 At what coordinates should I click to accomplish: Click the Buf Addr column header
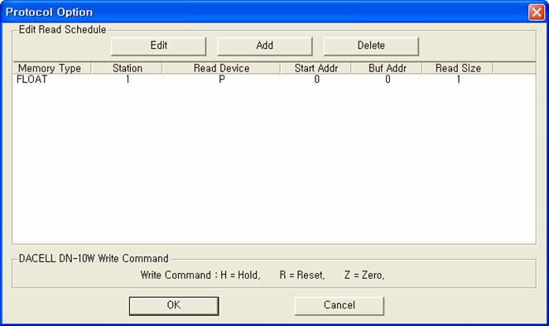[387, 68]
